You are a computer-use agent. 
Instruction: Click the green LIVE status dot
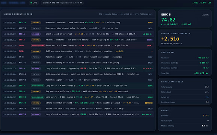pos(31,3)
